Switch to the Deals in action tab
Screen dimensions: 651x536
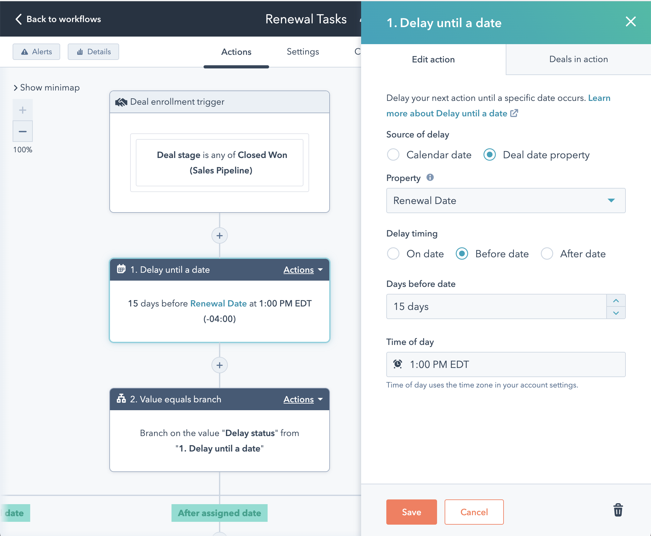coord(578,59)
